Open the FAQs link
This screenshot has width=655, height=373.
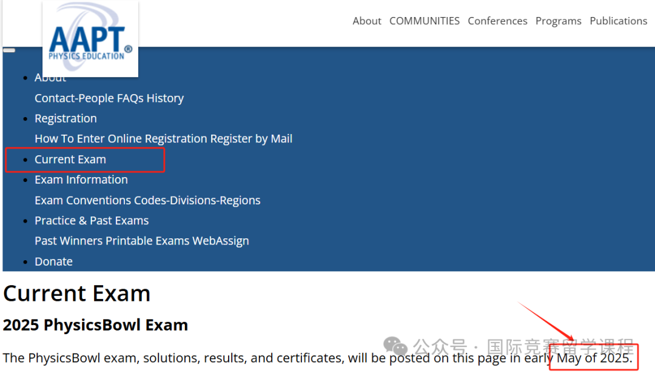[x=130, y=98]
